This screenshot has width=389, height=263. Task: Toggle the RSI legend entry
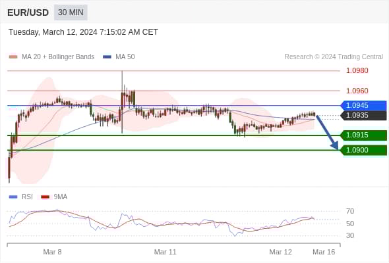21,197
